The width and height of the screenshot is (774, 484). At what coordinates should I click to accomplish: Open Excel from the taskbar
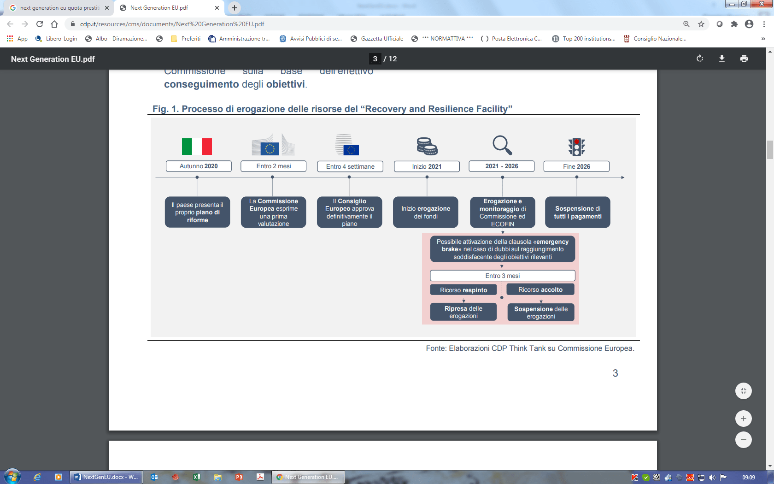(197, 477)
